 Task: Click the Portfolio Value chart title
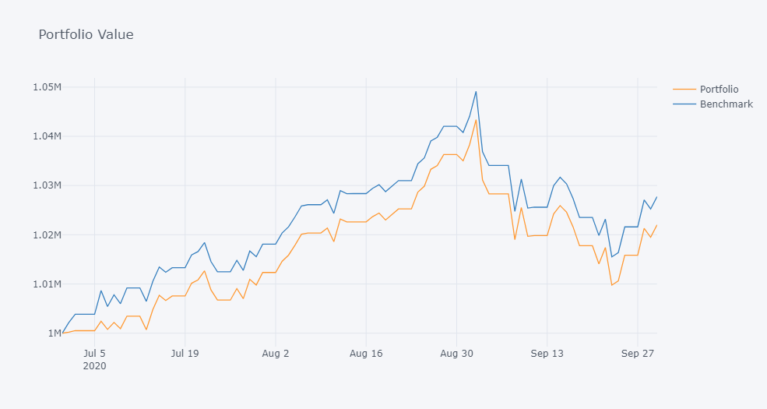tap(86, 34)
